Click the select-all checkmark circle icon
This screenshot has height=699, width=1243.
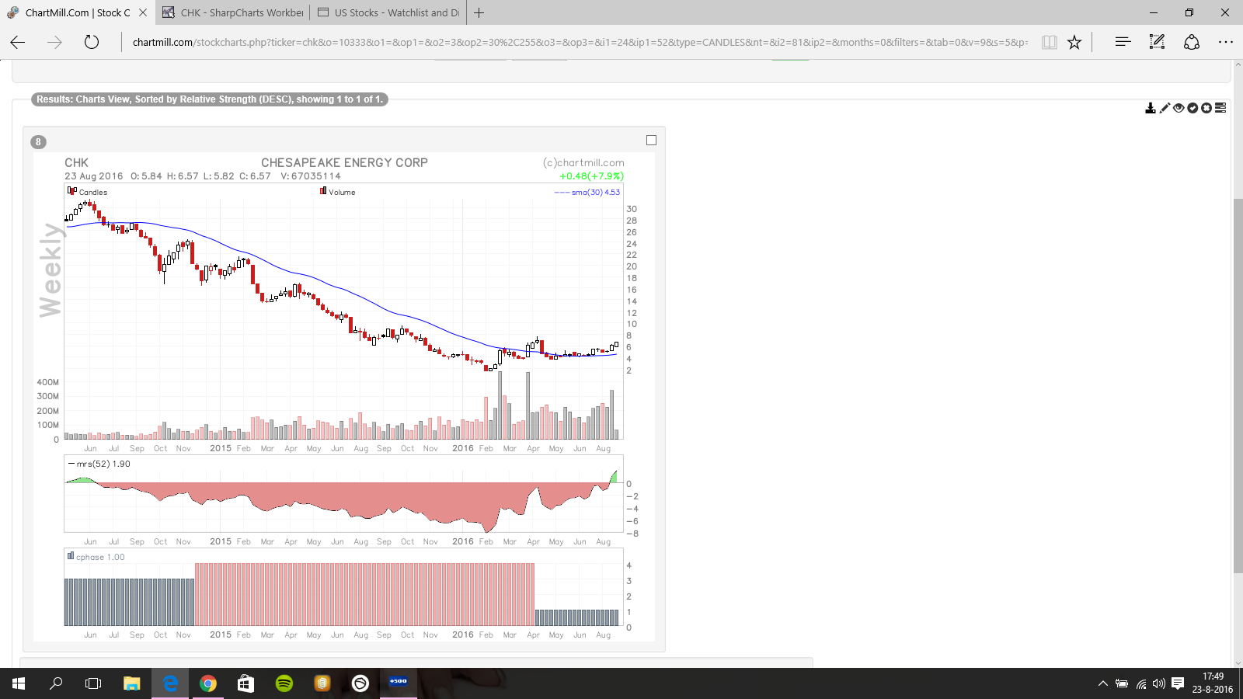pos(1193,108)
